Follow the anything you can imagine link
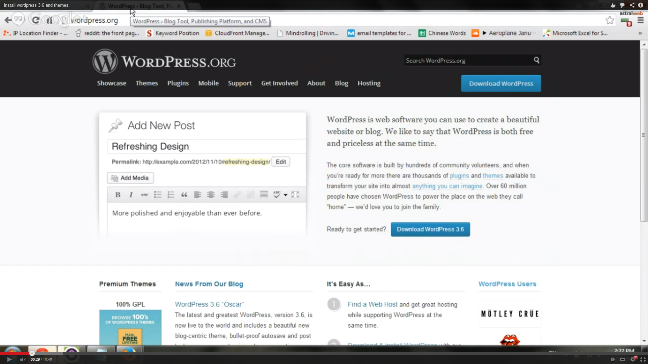 coord(447,186)
